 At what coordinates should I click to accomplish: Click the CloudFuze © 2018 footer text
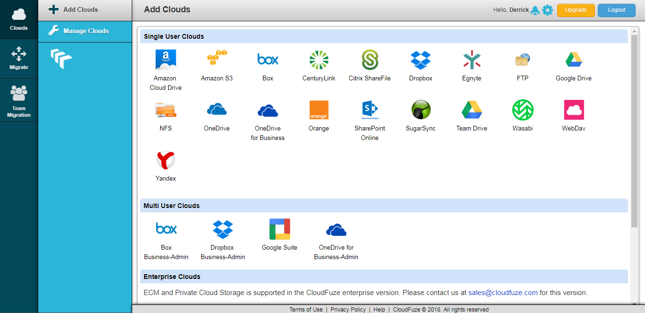tap(441, 310)
